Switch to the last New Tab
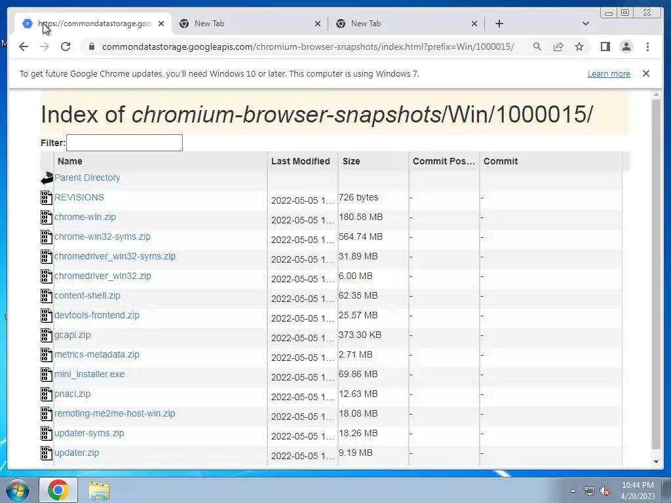Viewport: 671px width, 503px height. [x=406, y=24]
